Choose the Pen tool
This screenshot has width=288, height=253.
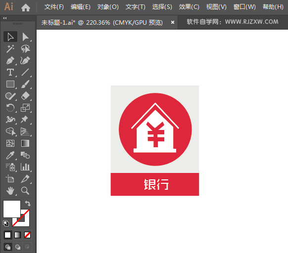10,61
